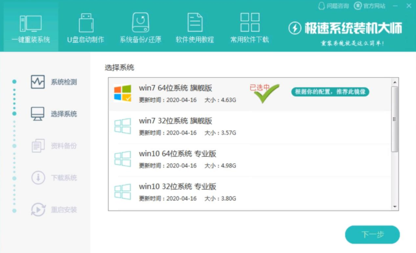Open the U盘启动制作 USB icon
Viewport: 416px width, 253px height.
[85, 23]
